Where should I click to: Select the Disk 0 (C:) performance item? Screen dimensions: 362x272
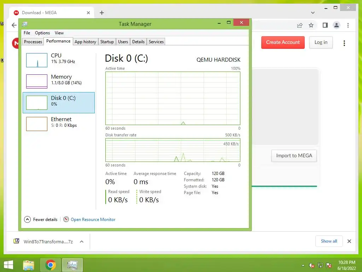tap(59, 103)
